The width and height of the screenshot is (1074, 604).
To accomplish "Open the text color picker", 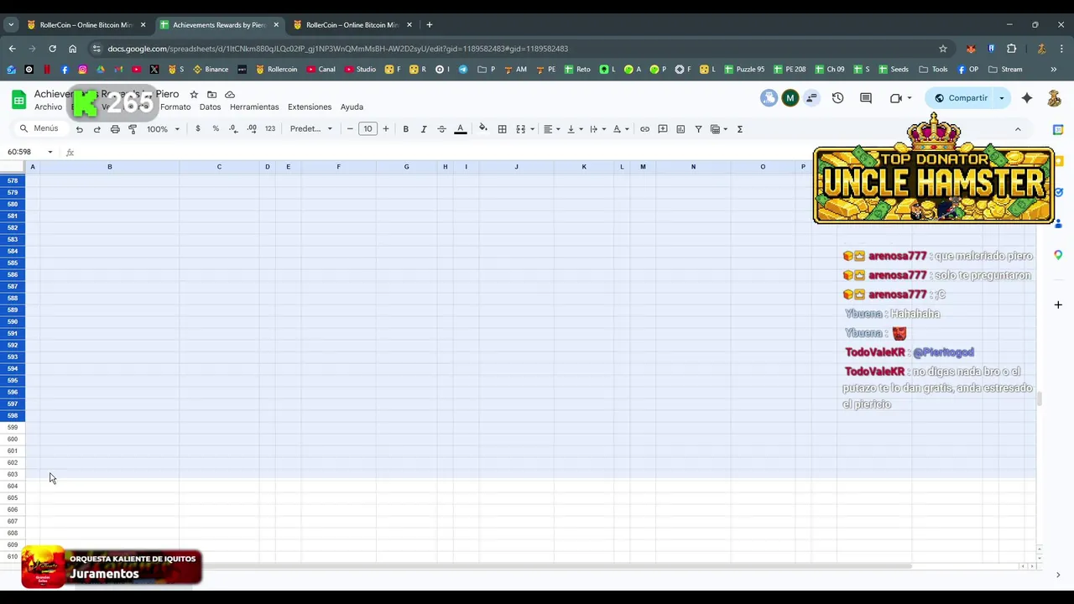I will 460,129.
